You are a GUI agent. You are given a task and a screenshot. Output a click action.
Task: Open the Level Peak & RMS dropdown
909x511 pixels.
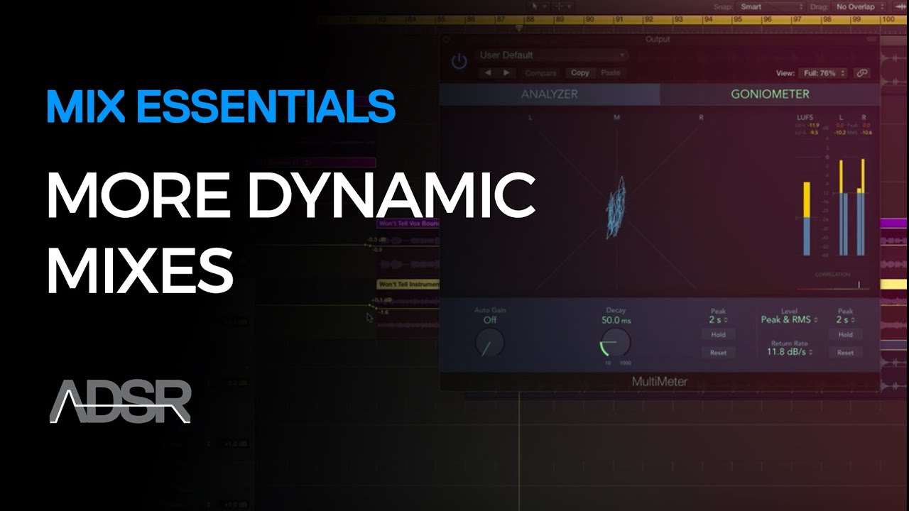click(789, 320)
